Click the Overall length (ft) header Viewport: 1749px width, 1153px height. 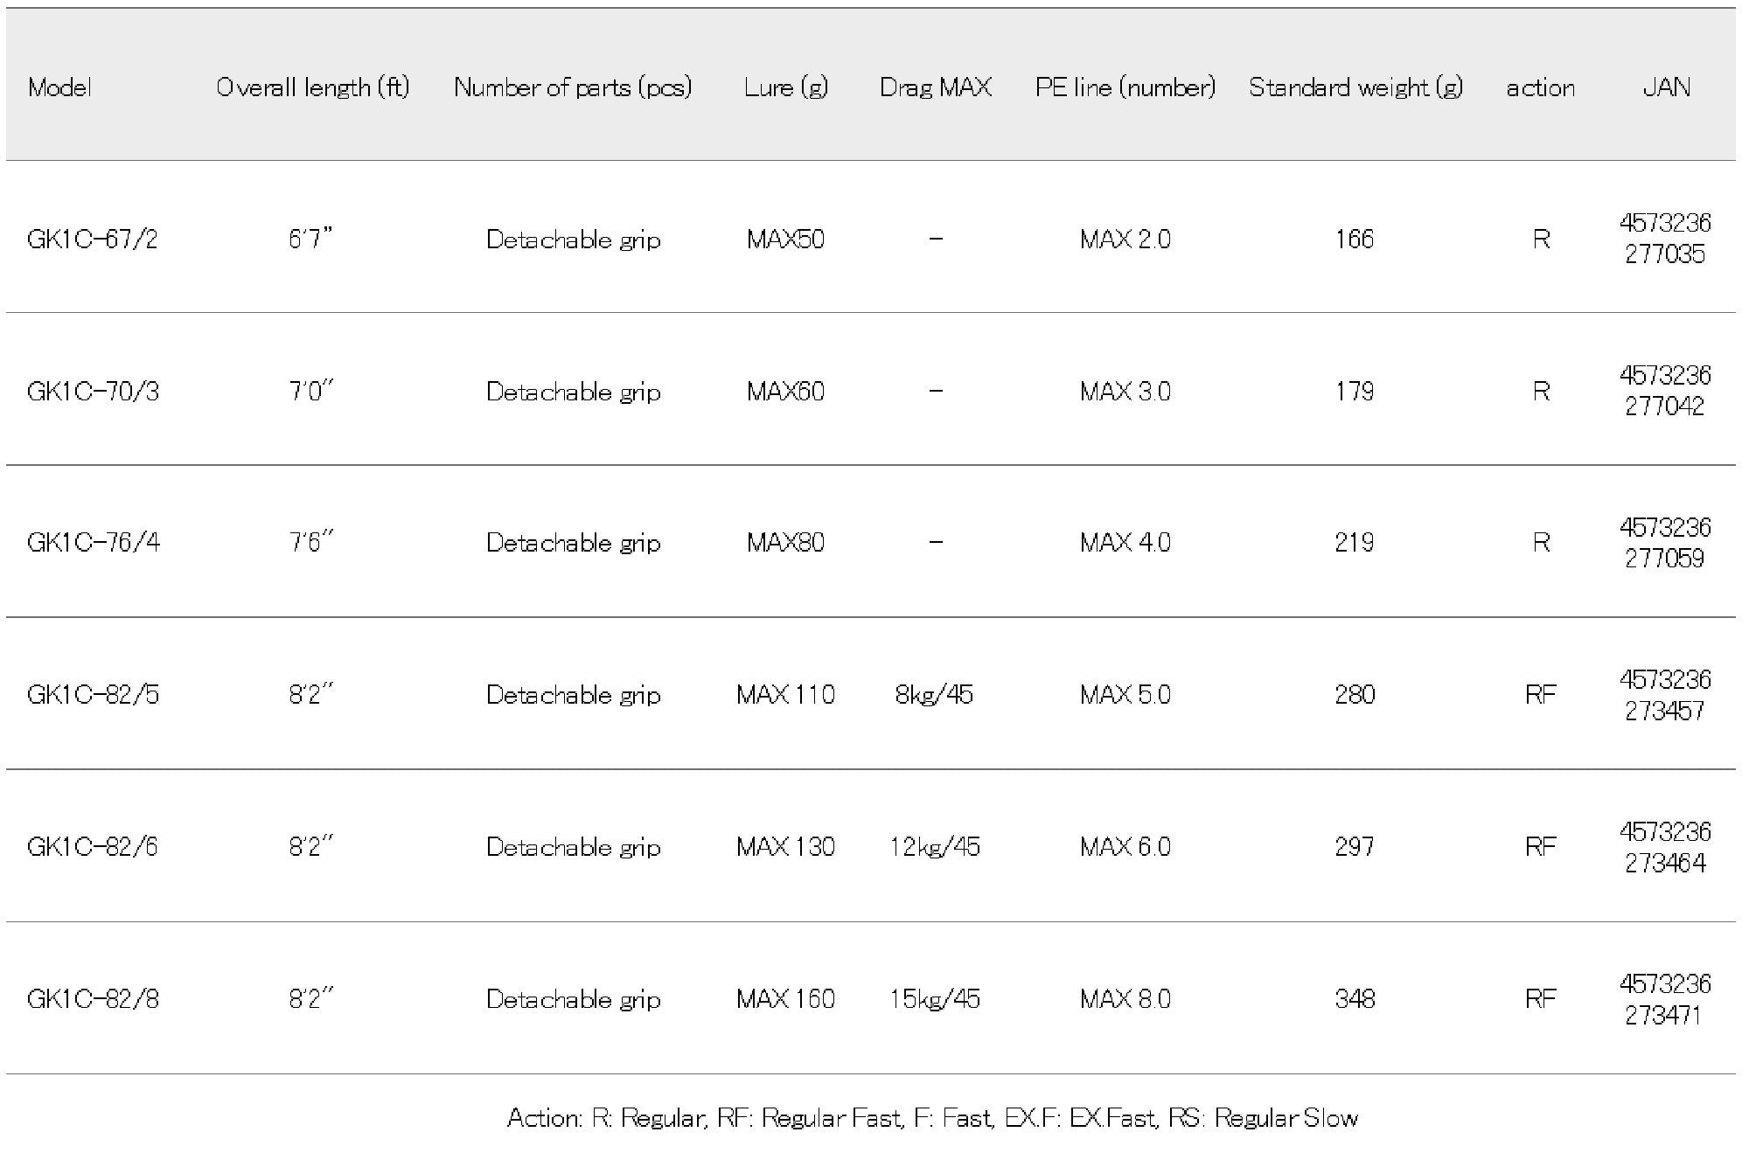[312, 87]
